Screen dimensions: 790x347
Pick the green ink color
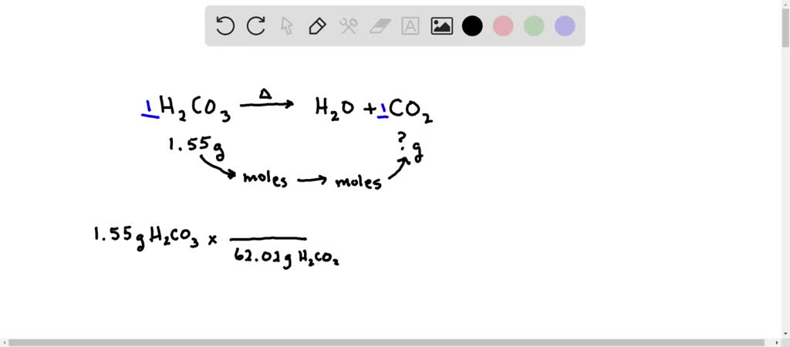coord(534,25)
